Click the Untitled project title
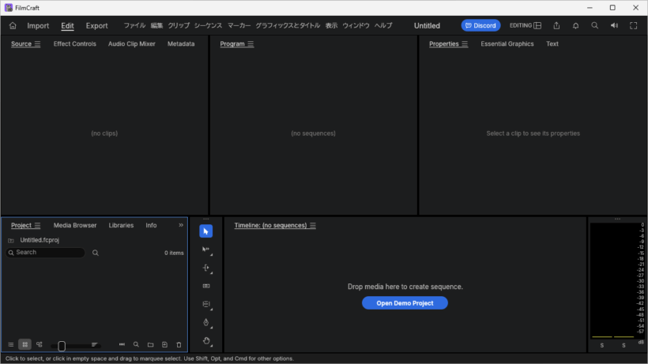The height and width of the screenshot is (364, 648). click(x=427, y=25)
